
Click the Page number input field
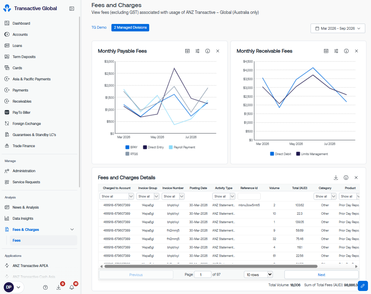point(203,275)
